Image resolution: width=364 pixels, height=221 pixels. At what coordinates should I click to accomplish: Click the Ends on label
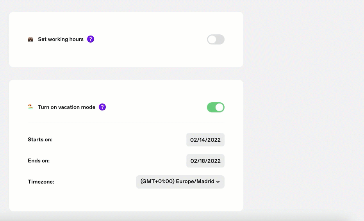pos(39,160)
